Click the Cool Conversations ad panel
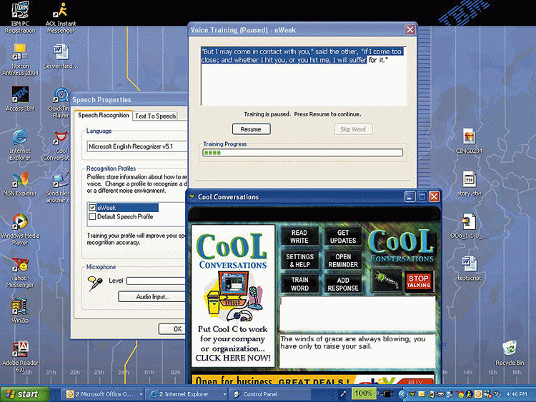The height and width of the screenshot is (402, 536). (233, 296)
